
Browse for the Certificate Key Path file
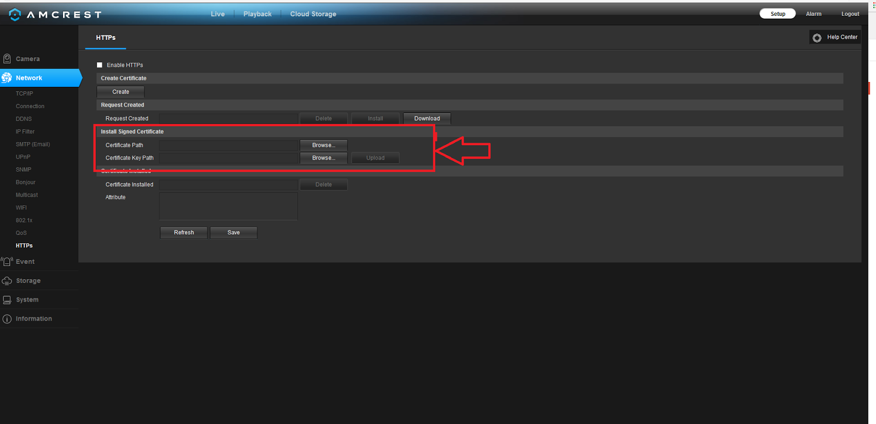[324, 158]
